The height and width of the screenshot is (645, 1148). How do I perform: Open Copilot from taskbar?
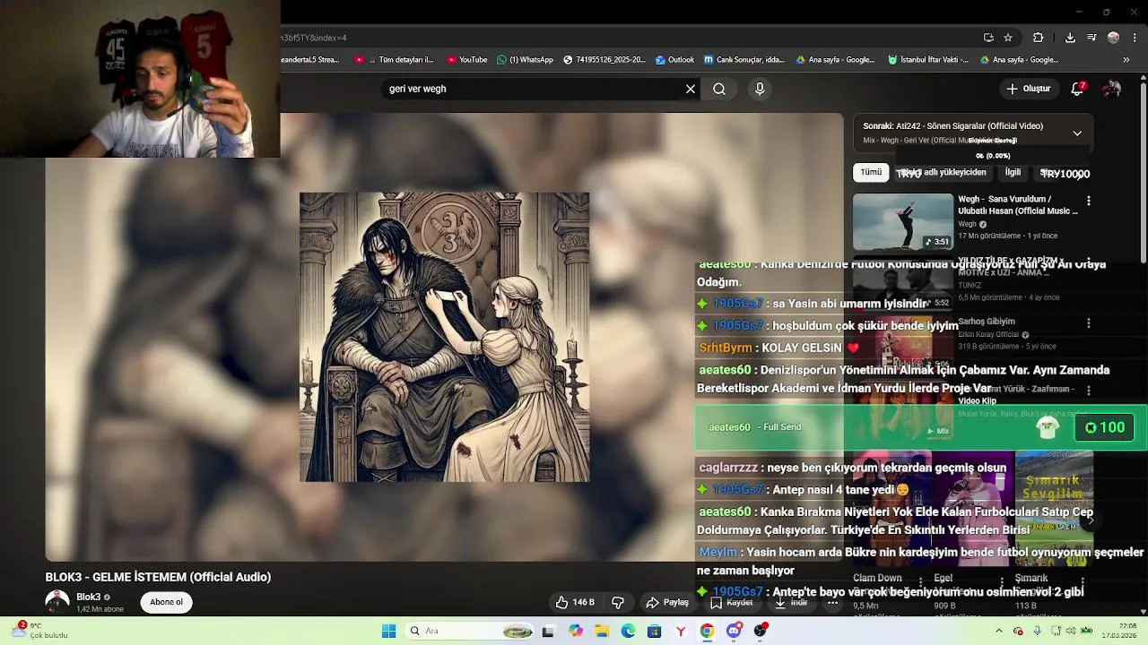coord(576,631)
